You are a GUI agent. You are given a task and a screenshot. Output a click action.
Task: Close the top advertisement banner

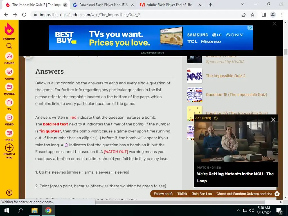point(274,24)
